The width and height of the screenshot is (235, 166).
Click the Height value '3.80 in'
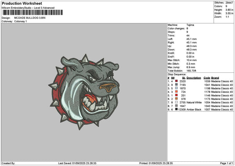tap(229, 10)
